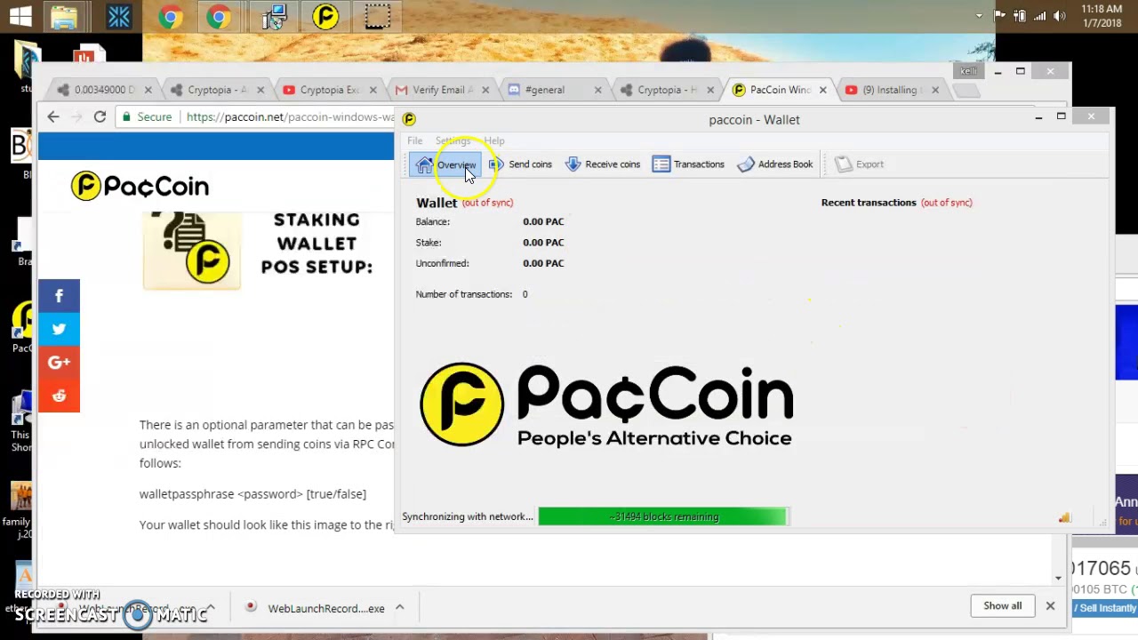
Task: Share page on Reddit sidebar icon
Action: [59, 396]
